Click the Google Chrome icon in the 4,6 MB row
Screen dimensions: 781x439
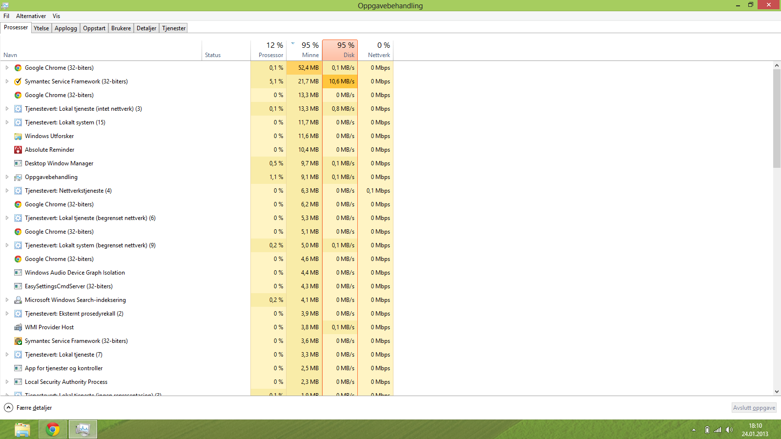(x=18, y=259)
